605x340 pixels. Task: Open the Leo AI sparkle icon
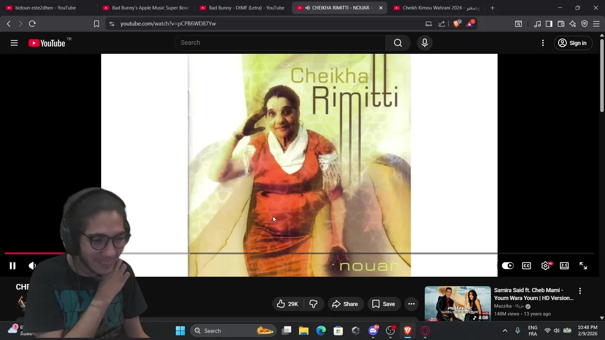pyautogui.click(x=573, y=24)
